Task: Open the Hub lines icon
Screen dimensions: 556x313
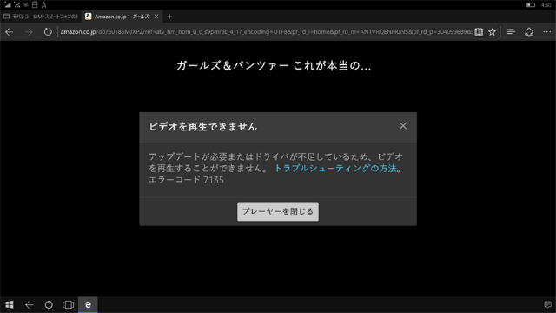Action: click(511, 32)
